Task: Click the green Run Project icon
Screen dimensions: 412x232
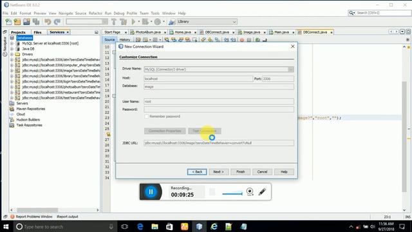Action: click(x=133, y=21)
